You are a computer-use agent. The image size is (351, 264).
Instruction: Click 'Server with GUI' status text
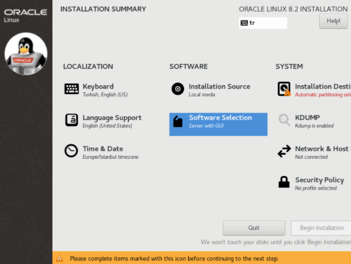coord(206,126)
